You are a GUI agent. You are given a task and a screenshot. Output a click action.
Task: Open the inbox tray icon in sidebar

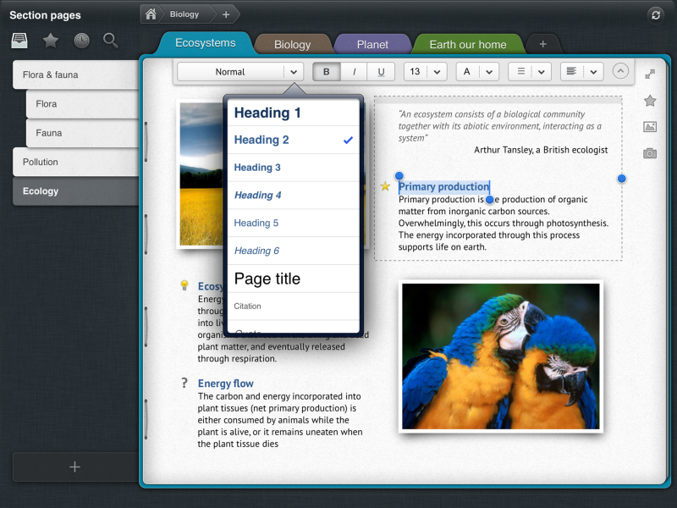(19, 41)
